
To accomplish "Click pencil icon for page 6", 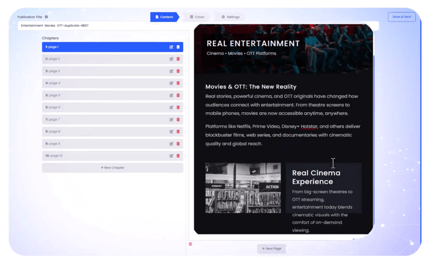I will pyautogui.click(x=171, y=107).
